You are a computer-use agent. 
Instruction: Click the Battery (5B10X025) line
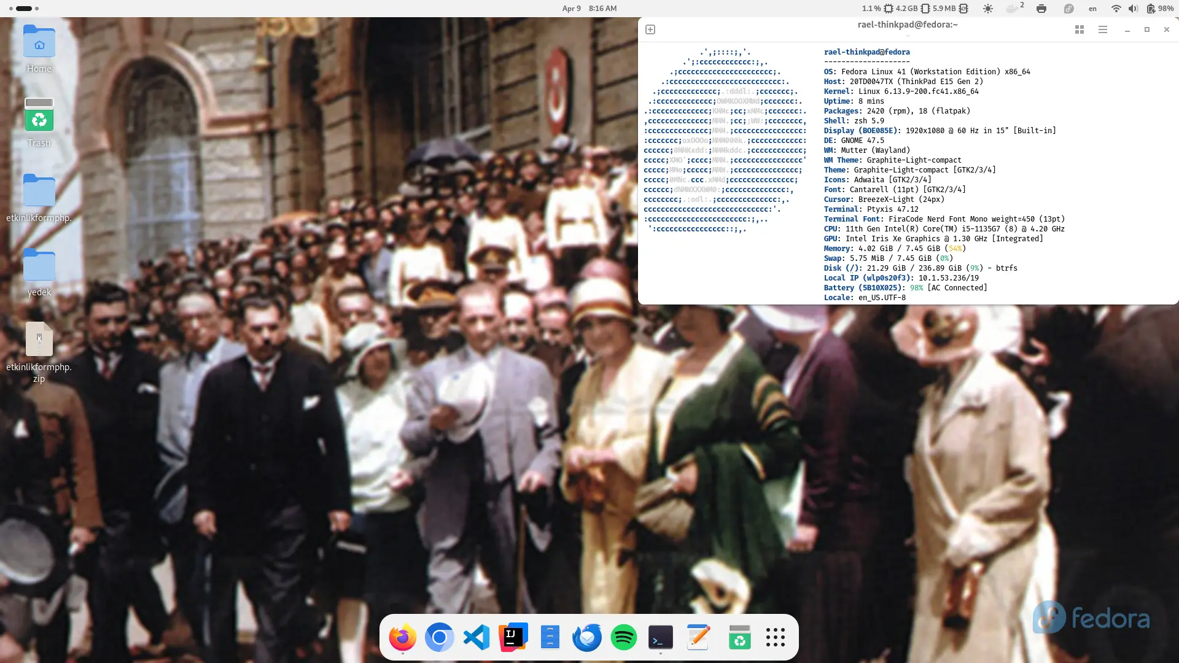(x=905, y=288)
